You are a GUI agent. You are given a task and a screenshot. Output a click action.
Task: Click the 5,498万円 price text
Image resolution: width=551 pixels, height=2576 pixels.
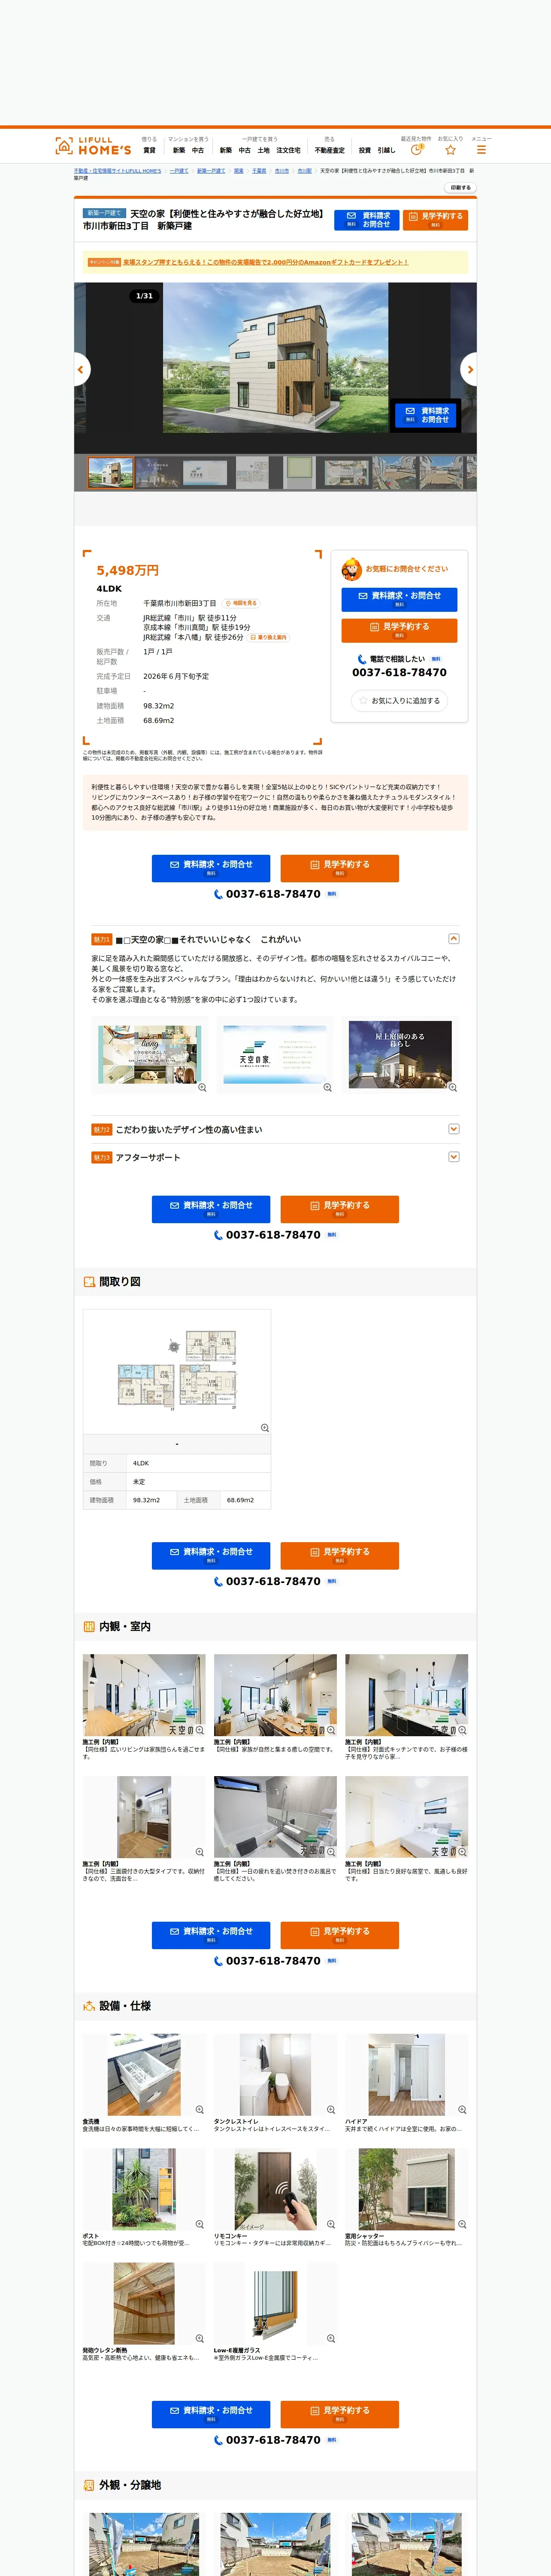point(128,570)
